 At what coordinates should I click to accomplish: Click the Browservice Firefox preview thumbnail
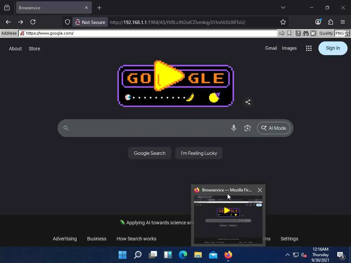(228, 220)
